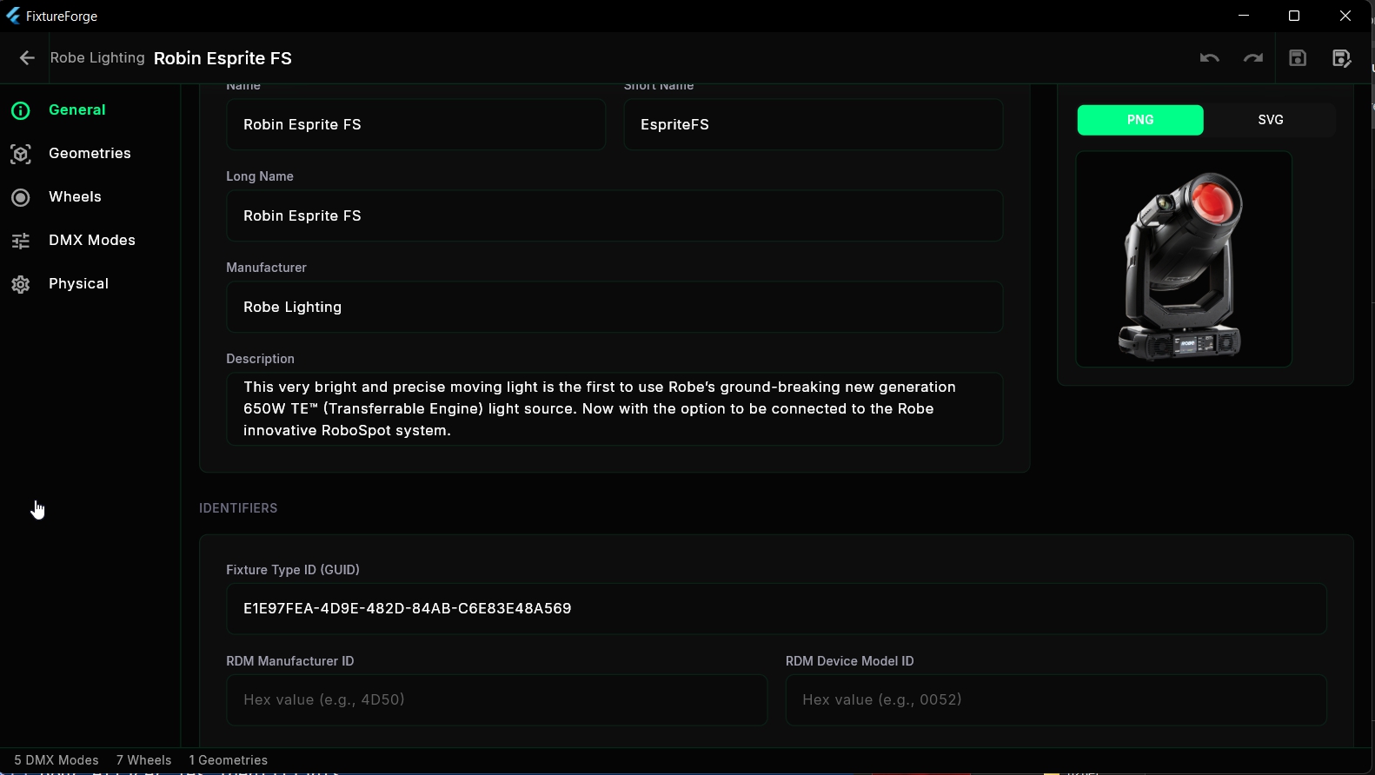
Task: Select the PNG thumbnail format
Action: coord(1140,120)
